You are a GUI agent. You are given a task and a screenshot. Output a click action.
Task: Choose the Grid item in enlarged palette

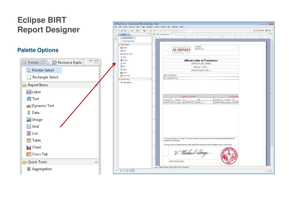33,126
